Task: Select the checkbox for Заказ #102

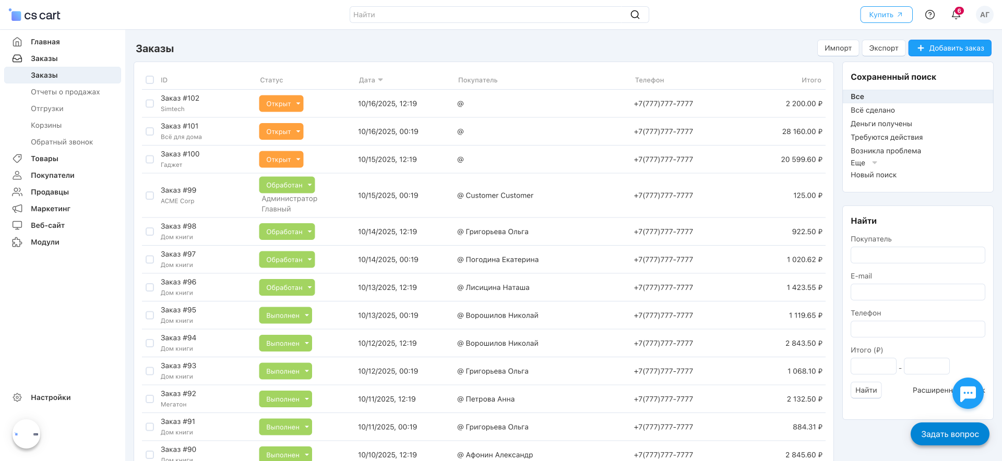Action: coord(150,103)
